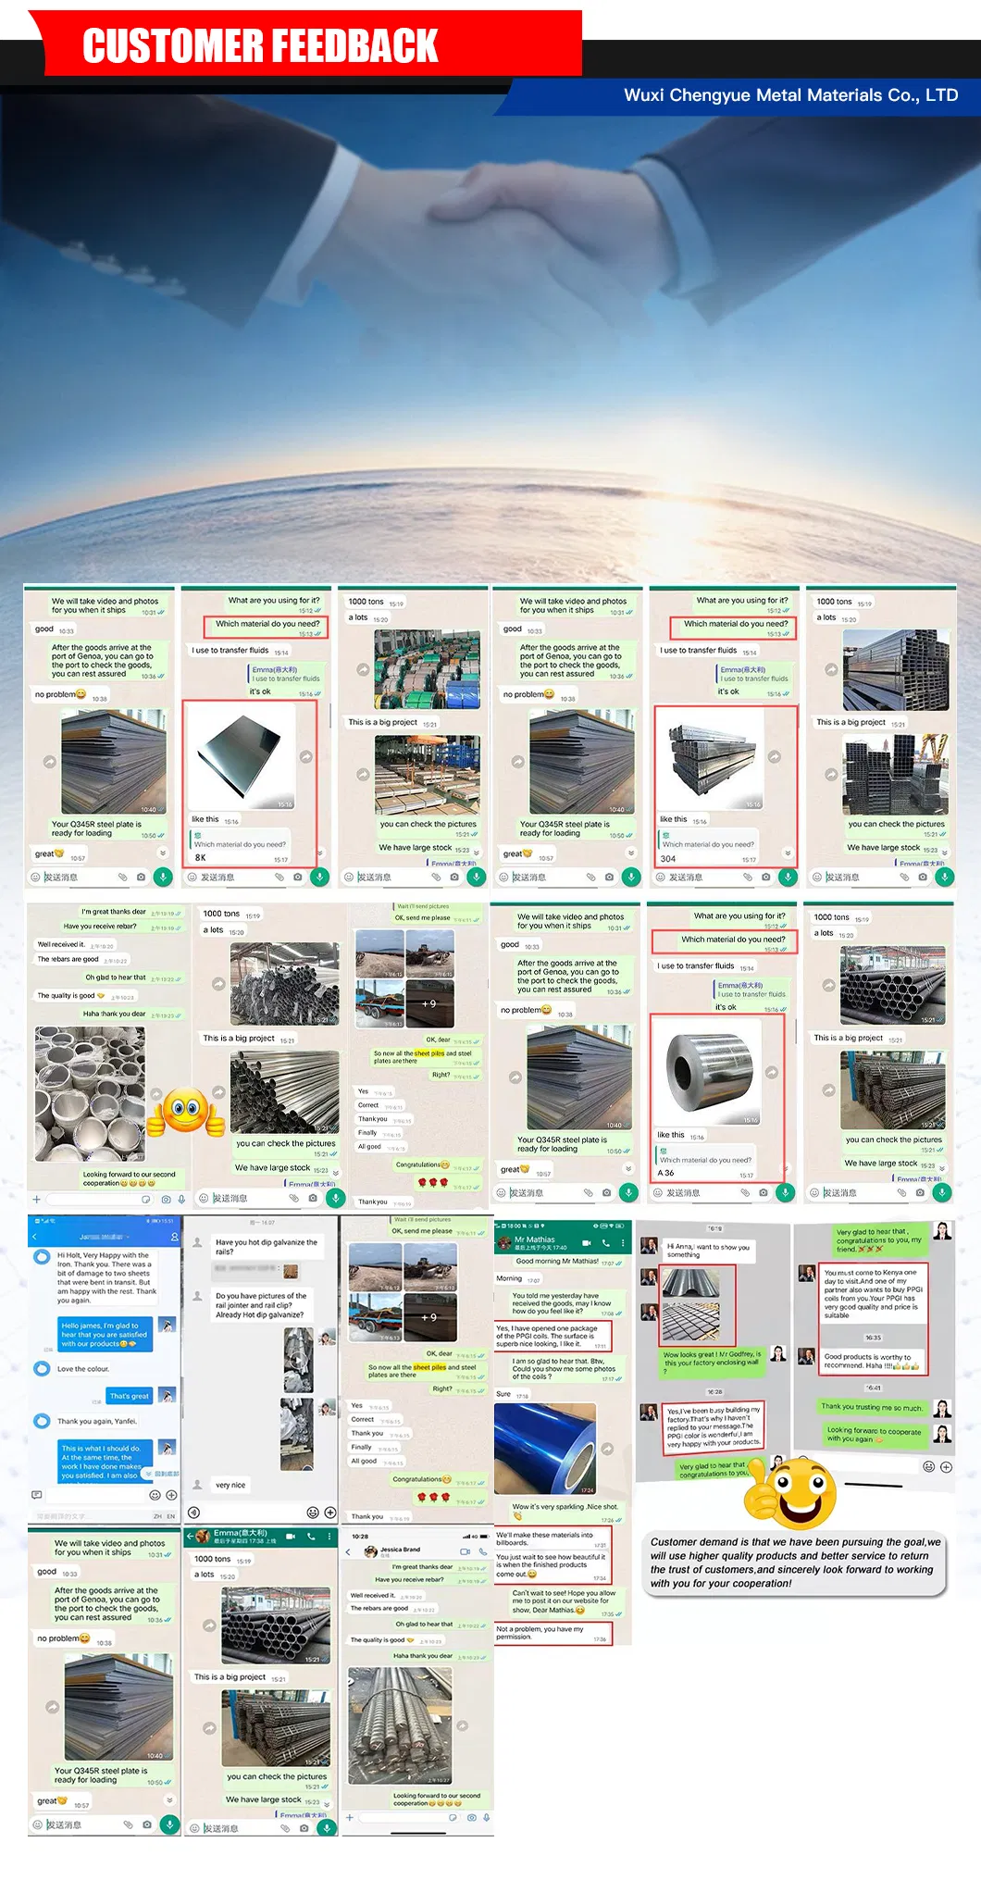981x1880 pixels.
Task: Toggle voice input icon in galvanize rails chat
Action: 193,1513
